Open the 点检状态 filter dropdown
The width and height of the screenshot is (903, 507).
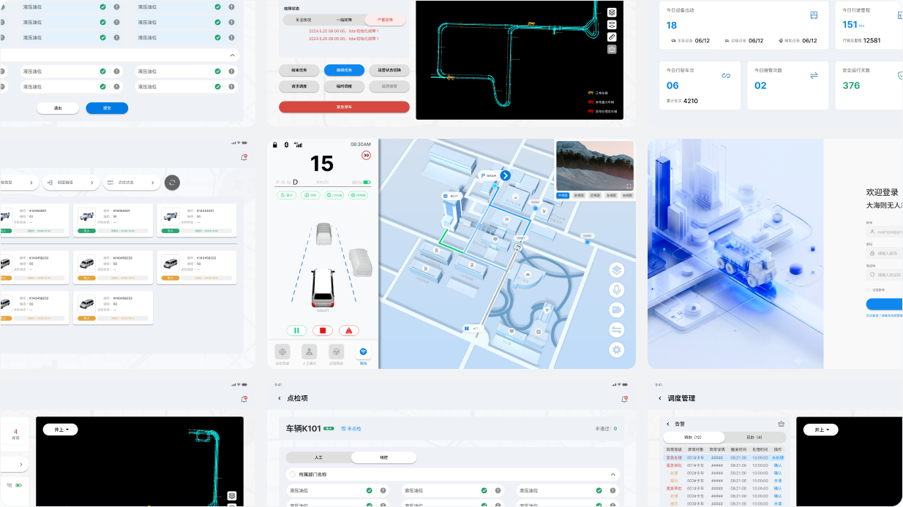130,182
